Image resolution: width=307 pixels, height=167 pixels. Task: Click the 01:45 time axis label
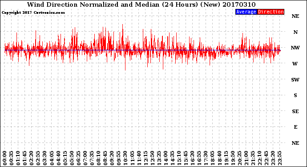25,158
